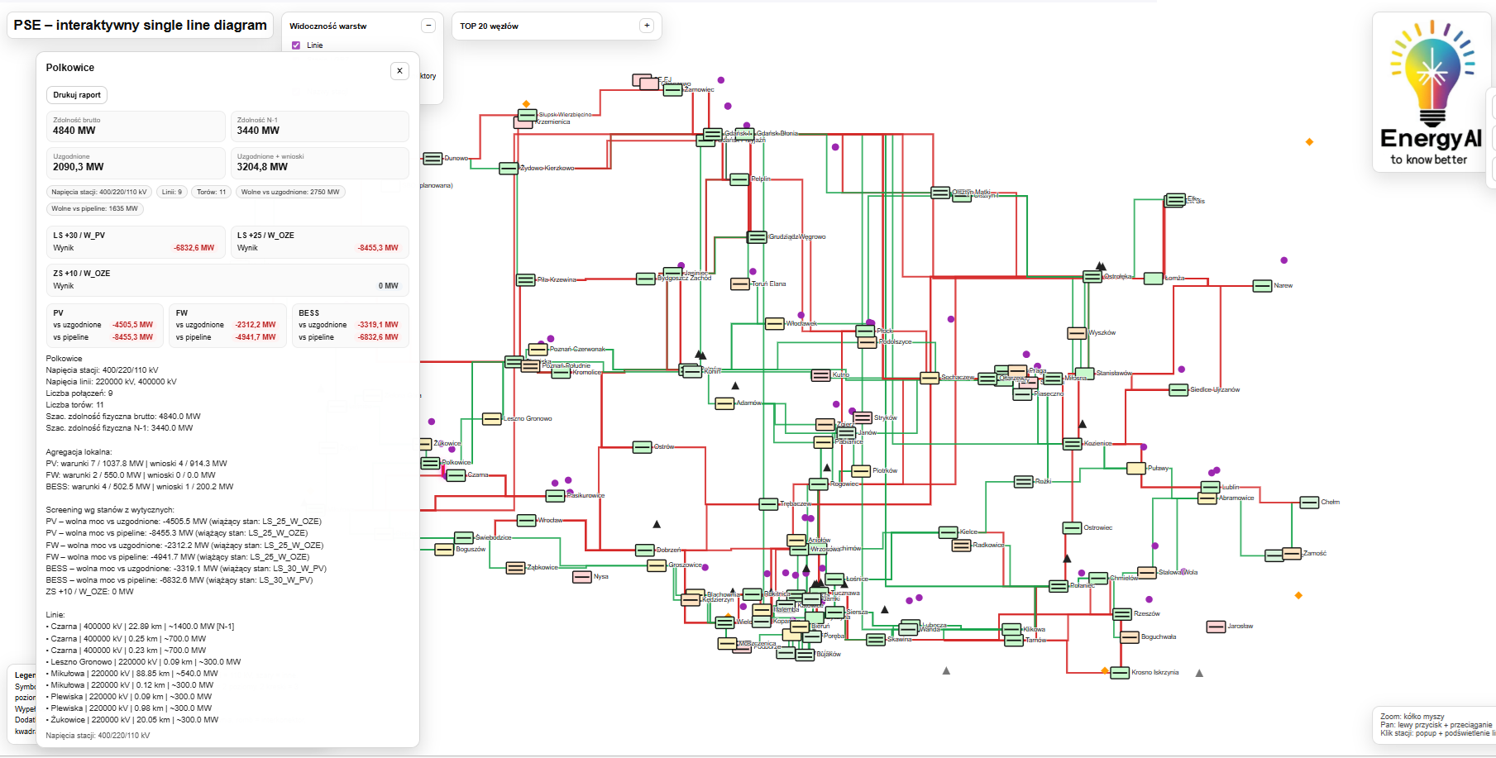Click the Rożki station symbol
Viewport: 1496px width, 758px height.
pyautogui.click(x=1023, y=482)
